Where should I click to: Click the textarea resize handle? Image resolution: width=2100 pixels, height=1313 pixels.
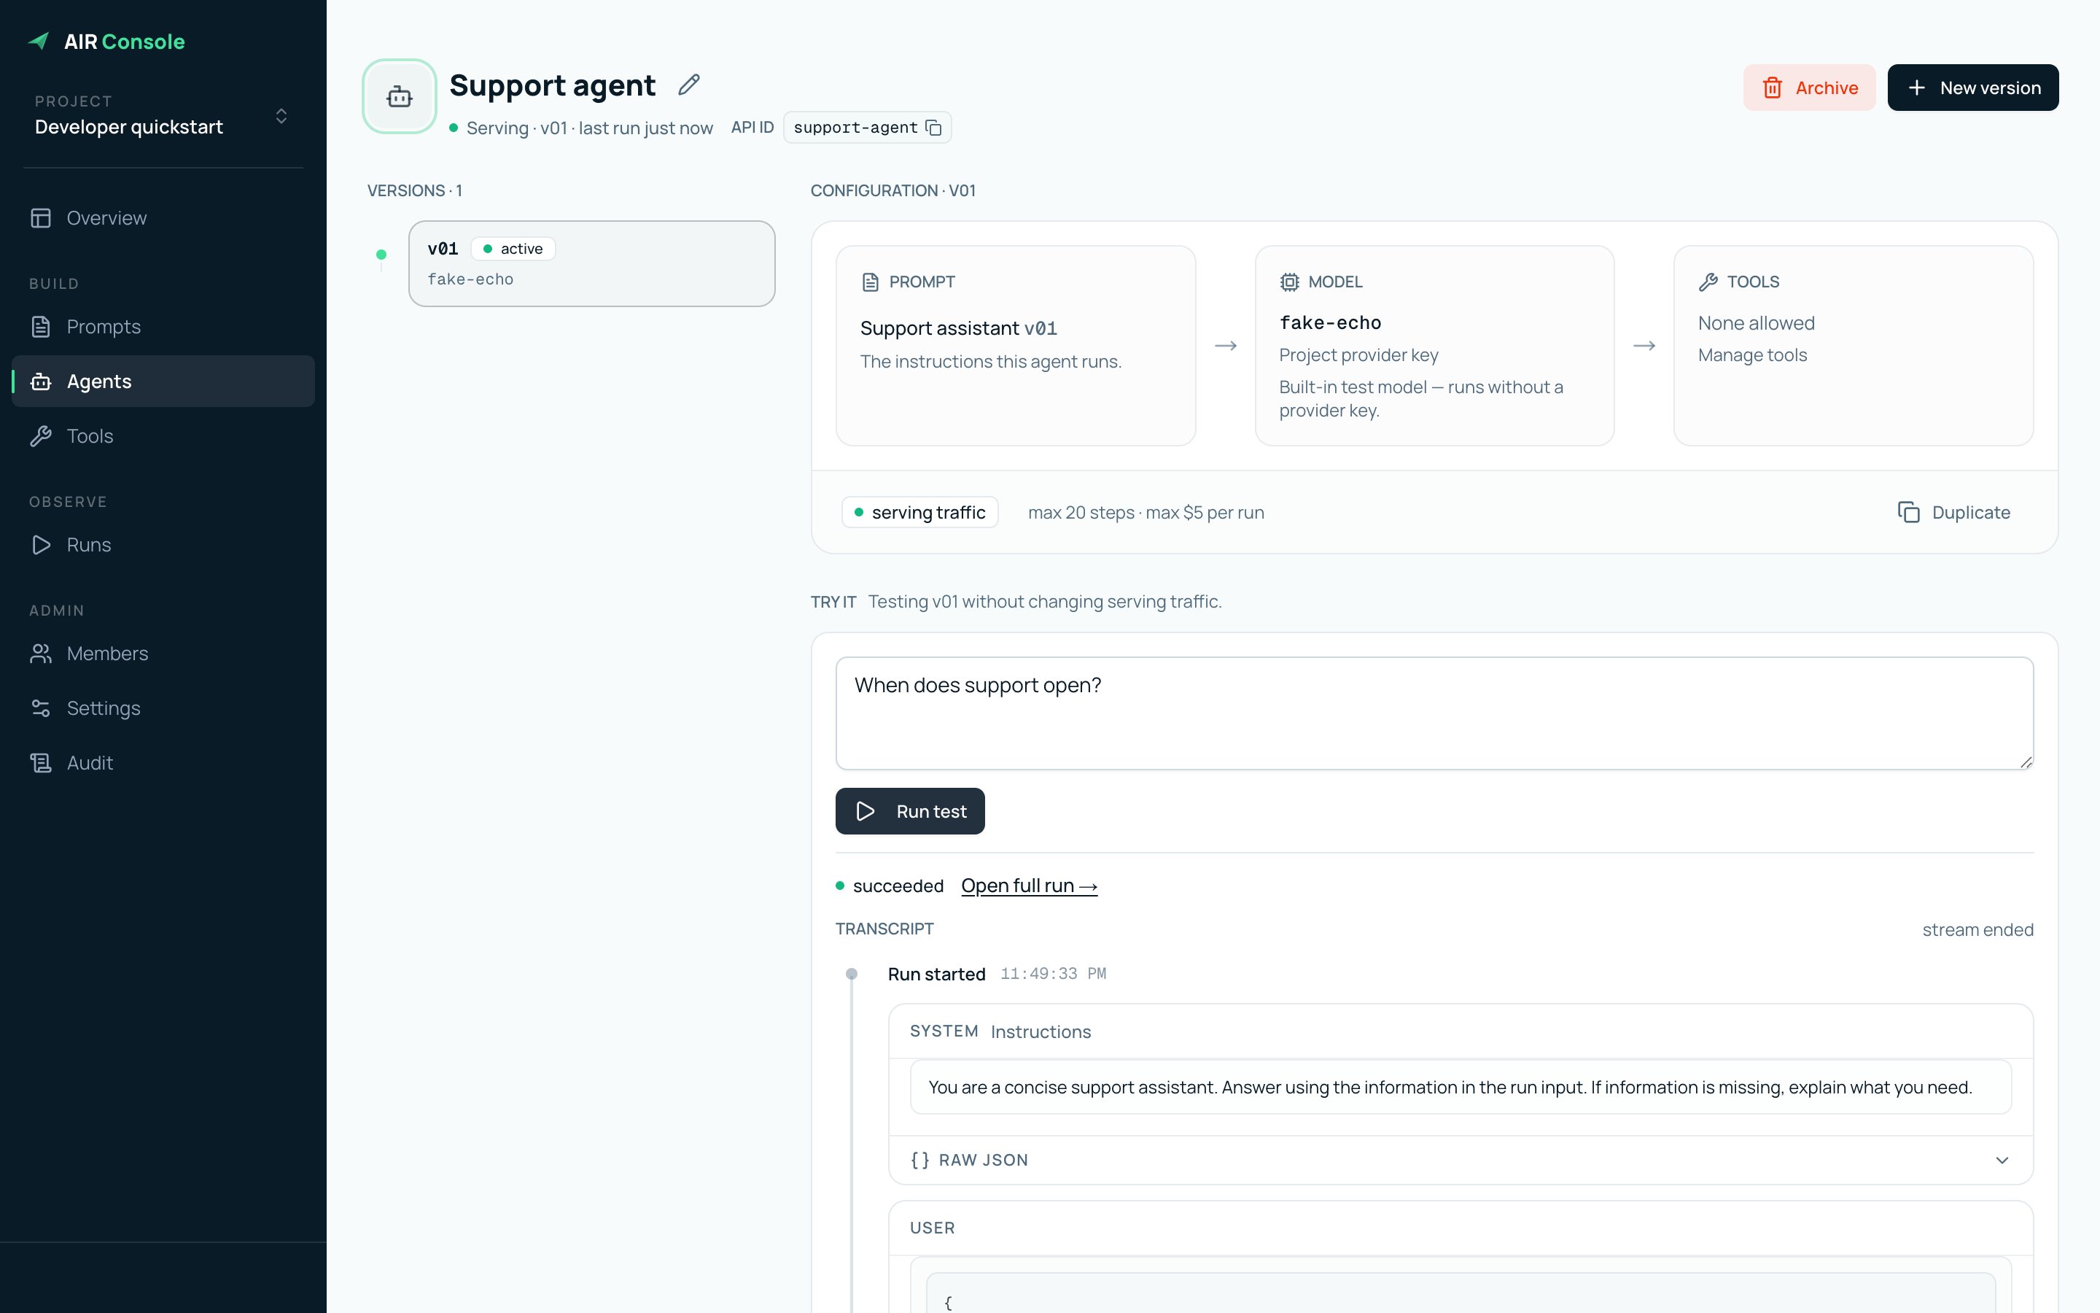click(x=2026, y=762)
